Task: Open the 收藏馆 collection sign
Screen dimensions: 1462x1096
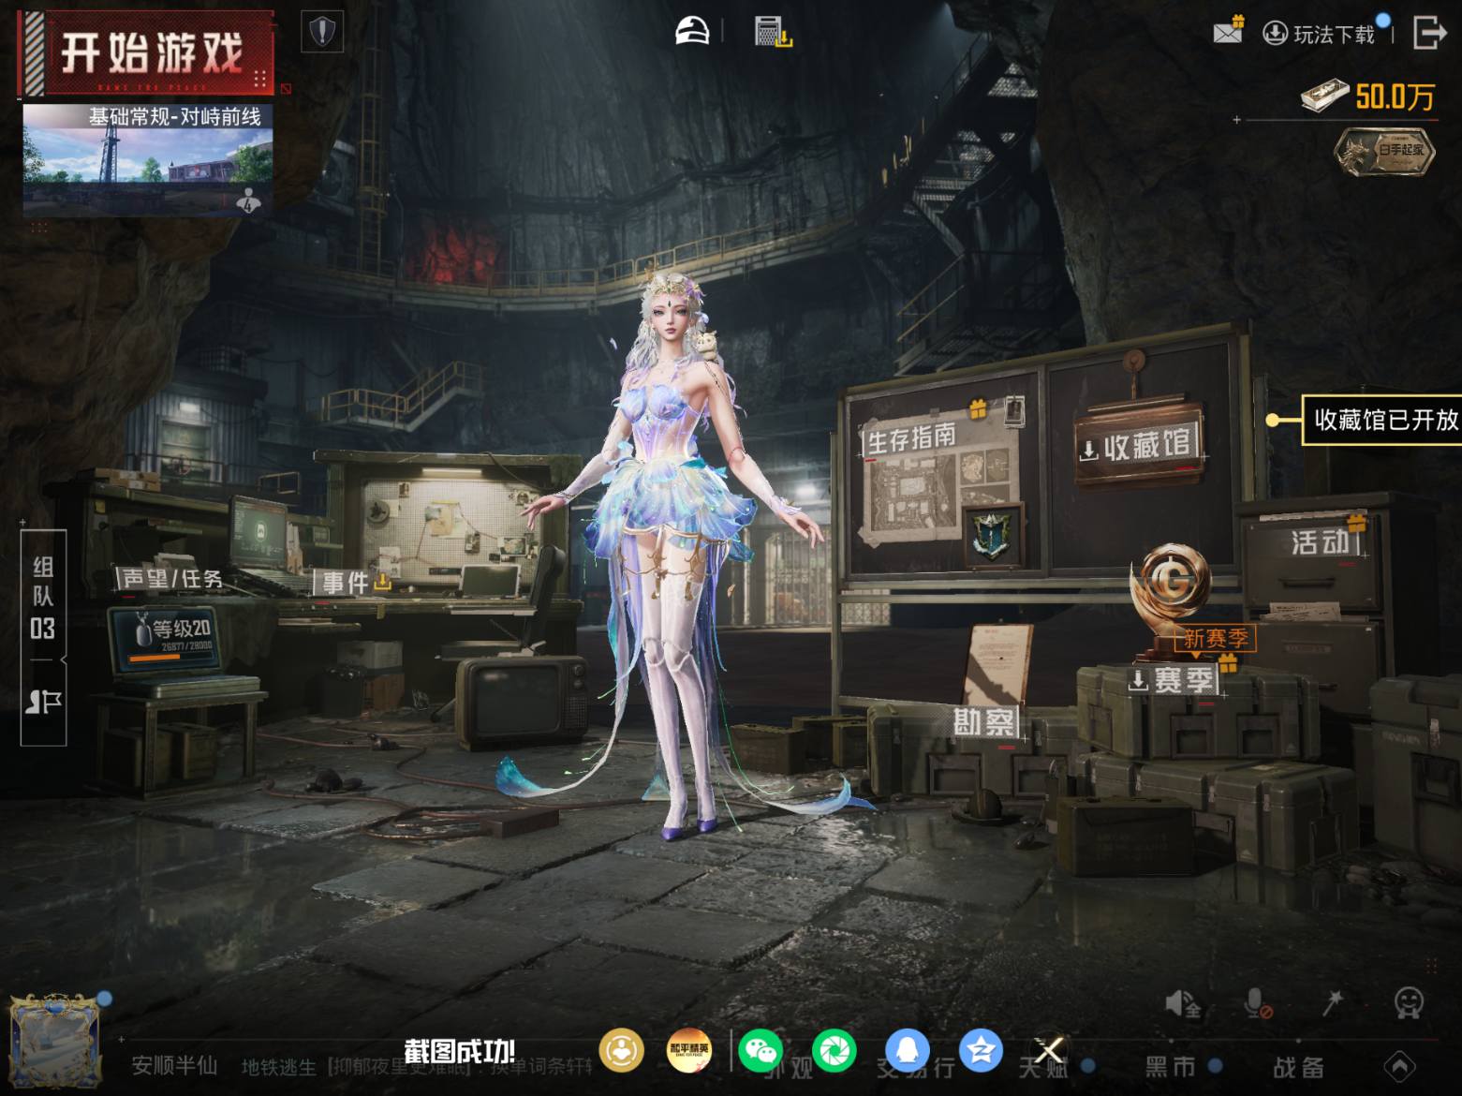Action: 1139,444
